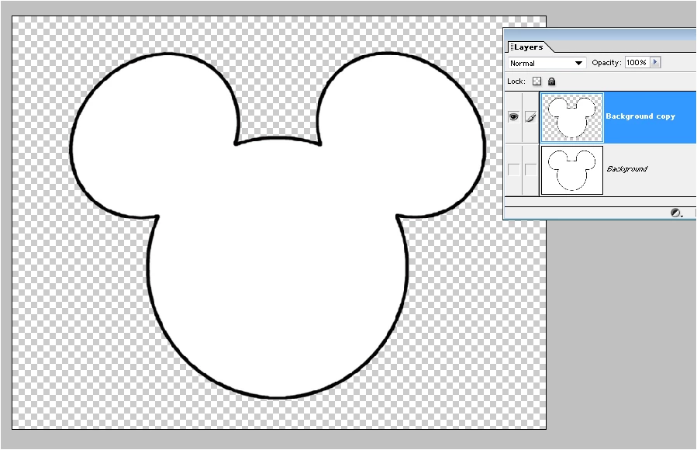Show the Background layer via visibility box
Viewport: 697px width, 450px height.
pyautogui.click(x=513, y=169)
